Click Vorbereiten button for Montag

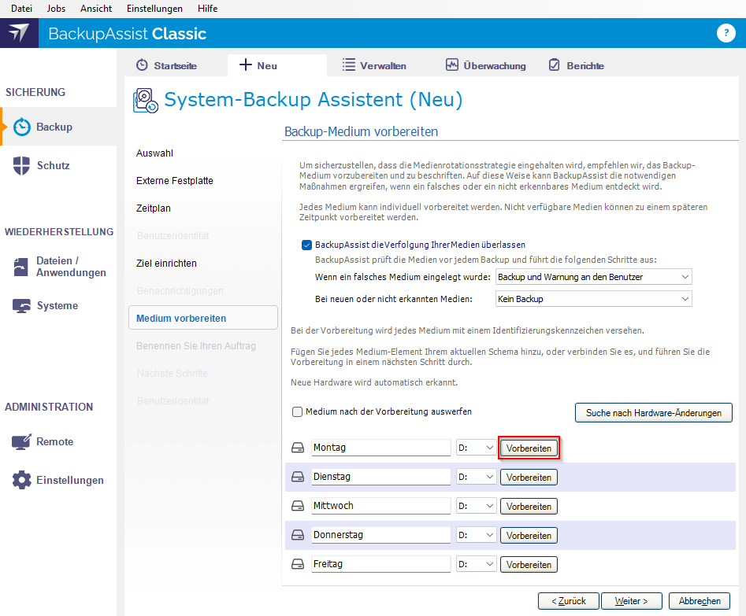click(529, 448)
